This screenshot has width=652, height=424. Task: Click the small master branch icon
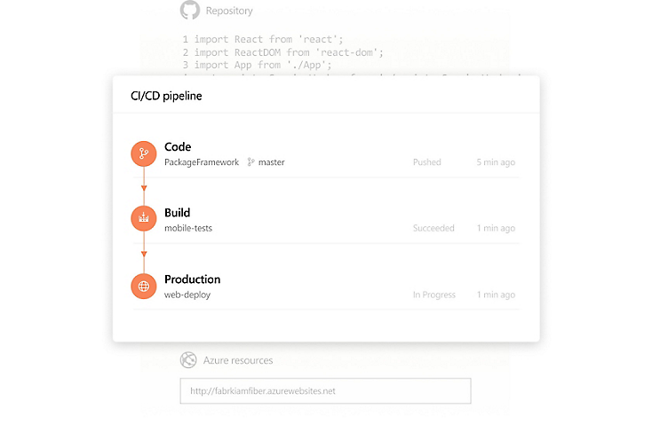[x=250, y=162]
